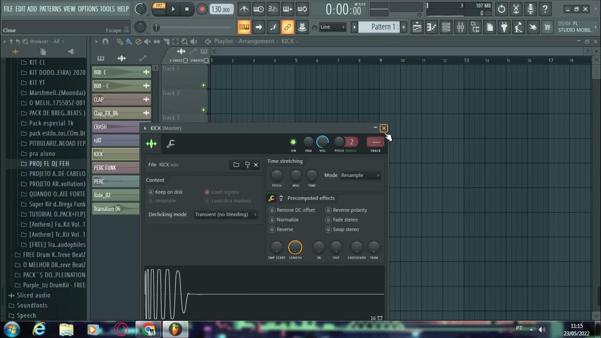Toggle typing keyboard to piano icon
This screenshot has height=338, width=601.
click(x=244, y=27)
